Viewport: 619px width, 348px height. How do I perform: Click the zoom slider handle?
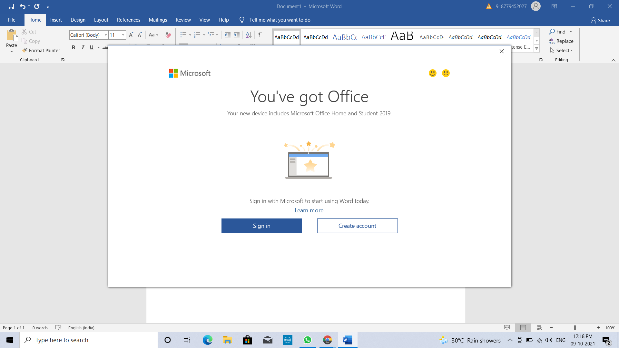[x=575, y=328]
